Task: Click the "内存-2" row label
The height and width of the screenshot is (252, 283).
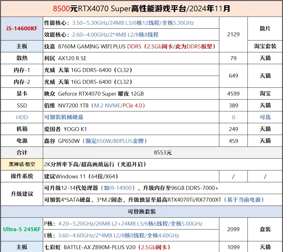Action: pyautogui.click(x=22, y=82)
